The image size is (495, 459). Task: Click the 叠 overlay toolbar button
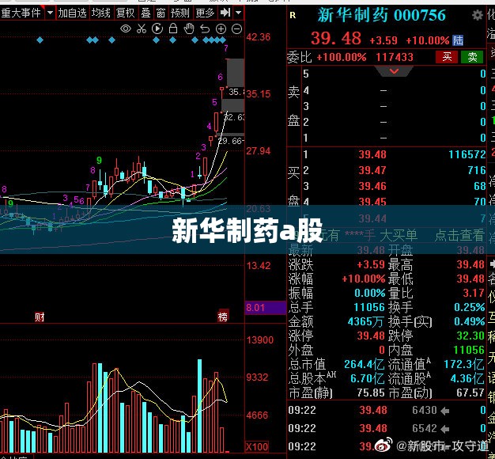click(x=145, y=13)
